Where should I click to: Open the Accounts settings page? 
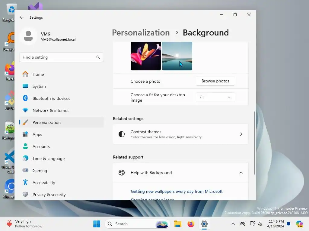[x=62, y=146]
